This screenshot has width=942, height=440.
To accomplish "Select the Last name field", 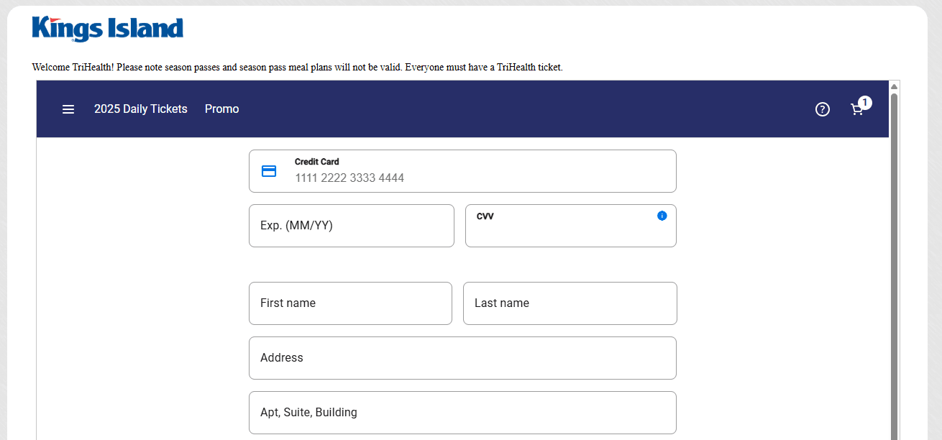I will tap(570, 303).
